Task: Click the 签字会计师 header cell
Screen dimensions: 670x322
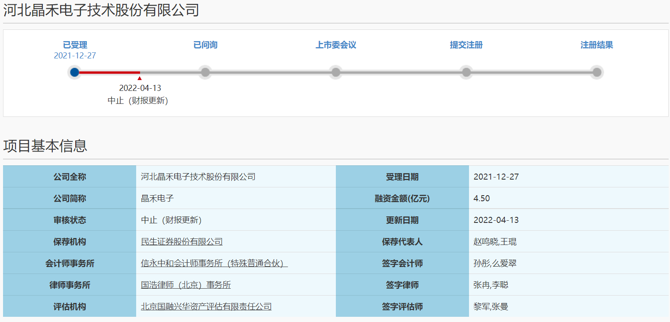Action: coord(402,263)
